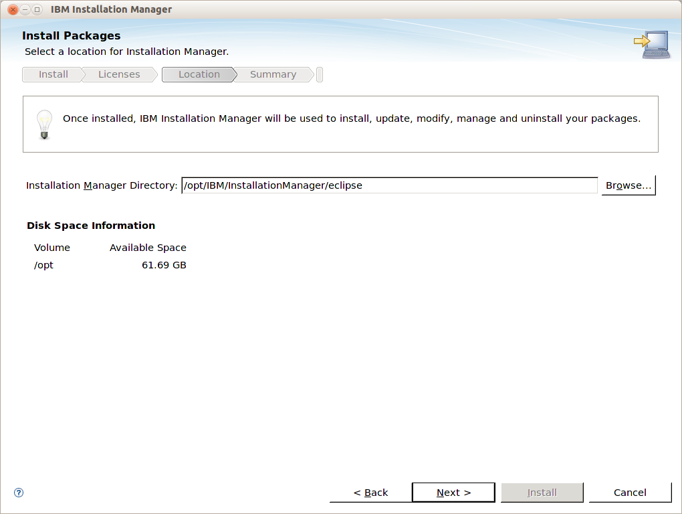
Task: Select the /opt volume row
Action: pos(44,265)
